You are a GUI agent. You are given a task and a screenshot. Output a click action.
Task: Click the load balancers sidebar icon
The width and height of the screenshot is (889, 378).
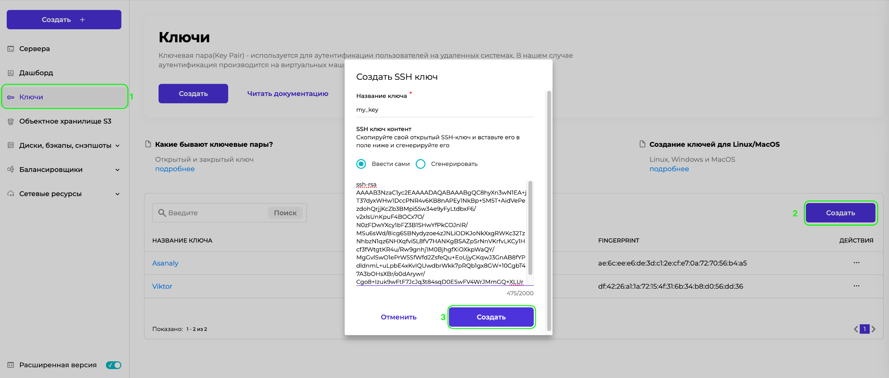point(11,169)
